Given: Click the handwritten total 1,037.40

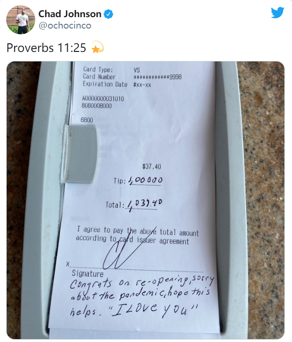Looking at the screenshot, I should (x=144, y=205).
